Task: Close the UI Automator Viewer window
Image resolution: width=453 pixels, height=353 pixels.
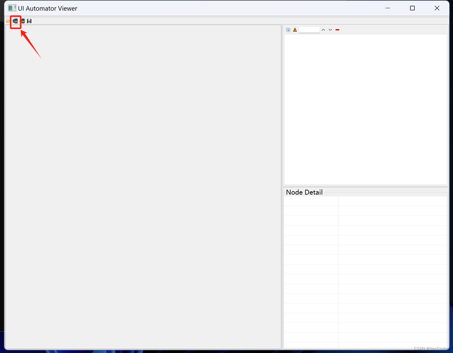Action: pyautogui.click(x=437, y=8)
